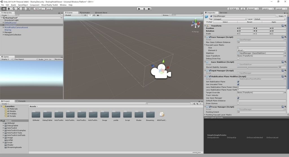Click the Step frame button
289x157 pixels.
(149, 9)
